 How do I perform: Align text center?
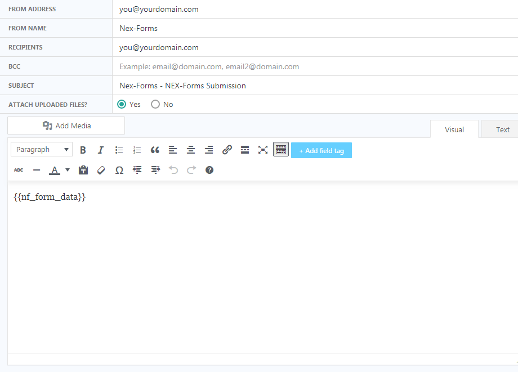(x=191, y=150)
